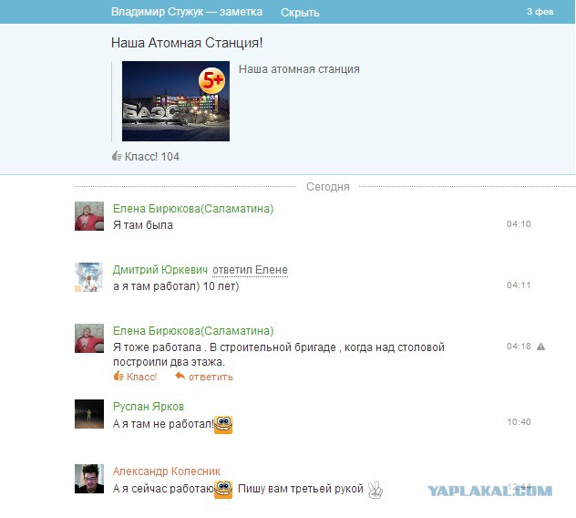Click the thumbs-up icon beside Класс! 104
This screenshot has height=518, width=576.
[117, 157]
